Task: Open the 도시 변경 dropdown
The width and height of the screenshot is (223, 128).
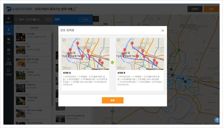Action: point(85,20)
